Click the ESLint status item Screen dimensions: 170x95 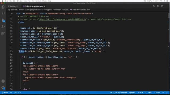click(157, 93)
